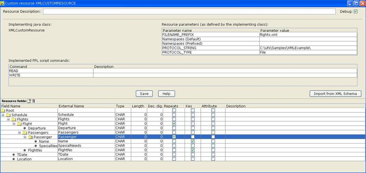The width and height of the screenshot is (366, 173).
Task: Click the window title bar application icon
Action: click(x=2, y=3)
